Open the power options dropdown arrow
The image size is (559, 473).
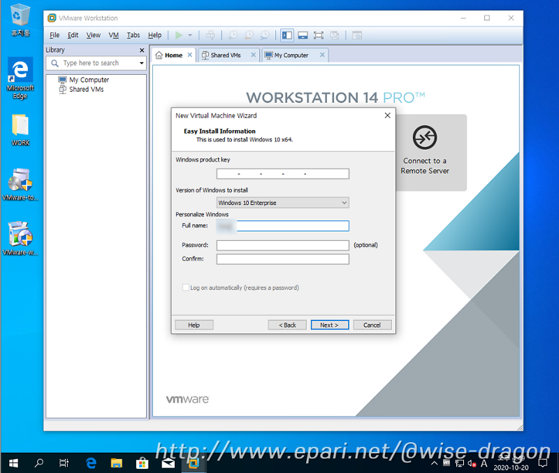pyautogui.click(x=190, y=35)
